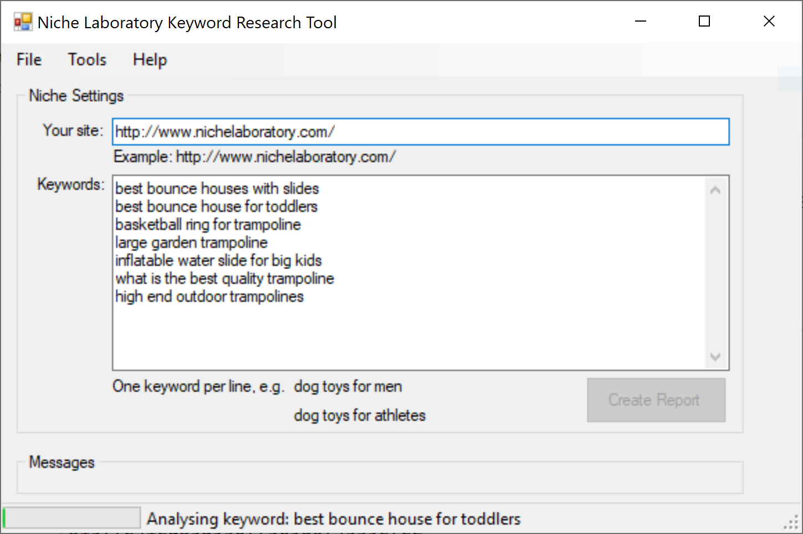Click the 'dog toys for men' example text

click(348, 386)
